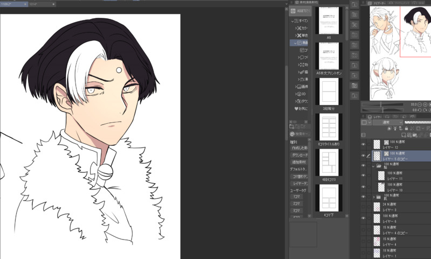Click the search magnifier icon in material panel

[292, 134]
